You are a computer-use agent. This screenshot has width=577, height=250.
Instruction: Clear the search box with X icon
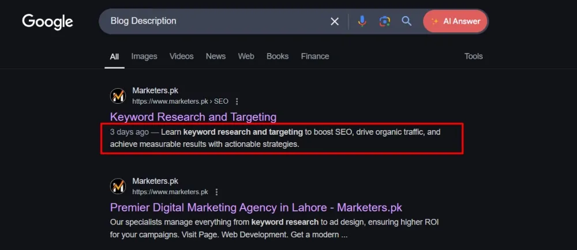(x=335, y=21)
